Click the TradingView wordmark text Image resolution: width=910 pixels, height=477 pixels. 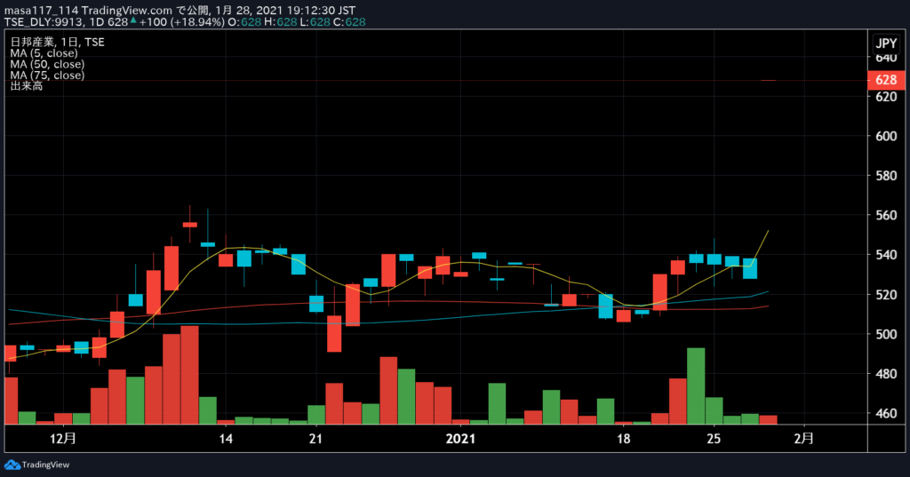click(x=46, y=465)
